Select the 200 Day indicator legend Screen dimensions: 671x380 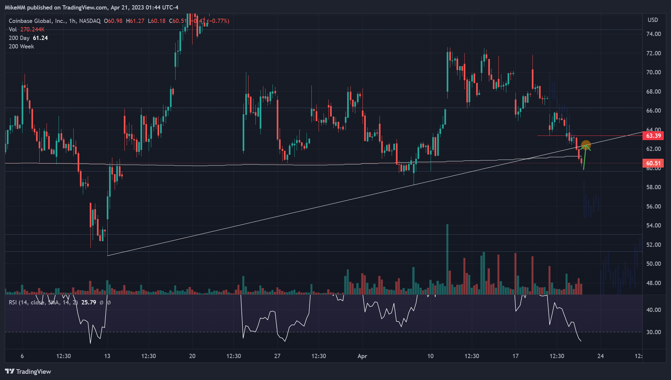click(x=28, y=38)
